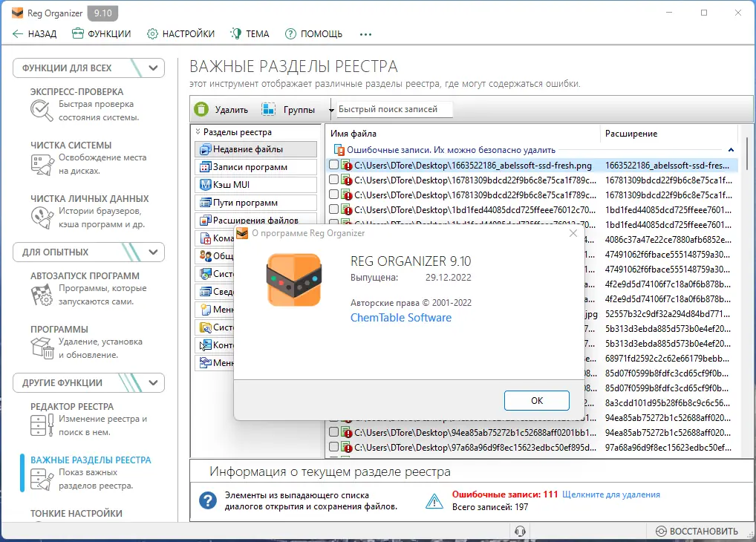756x542 pixels.
Task: Select ТОНКИЕ НАСТРОЙКИ in the sidebar
Action: (76, 514)
